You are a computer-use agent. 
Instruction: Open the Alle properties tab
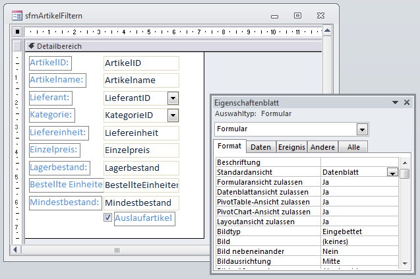pos(353,147)
